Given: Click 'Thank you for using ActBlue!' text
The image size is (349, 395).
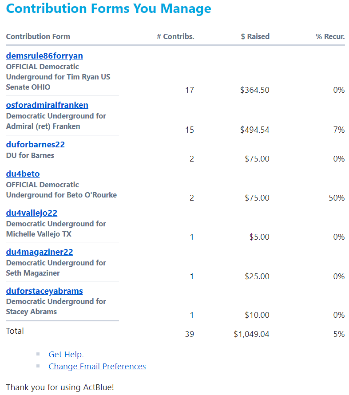Looking at the screenshot, I should [x=60, y=387].
